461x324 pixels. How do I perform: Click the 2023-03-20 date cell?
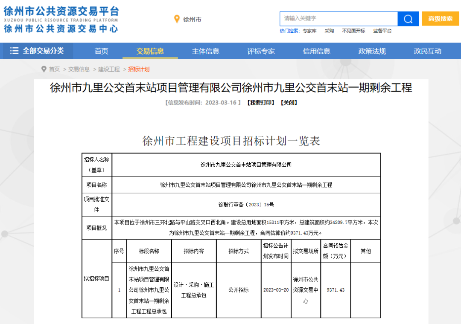tap(276, 290)
